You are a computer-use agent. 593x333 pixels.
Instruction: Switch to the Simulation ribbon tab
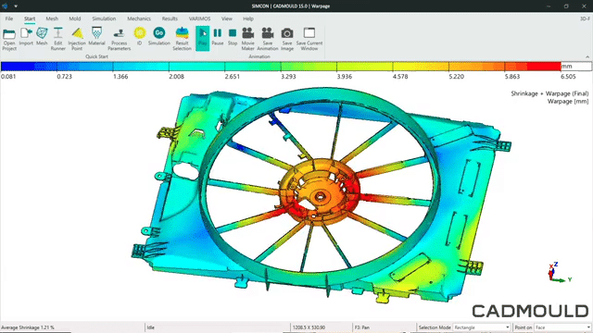pos(104,18)
